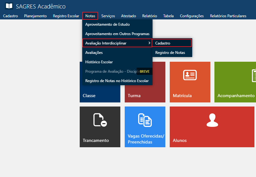Open the Relatórios Particulares menu
Viewport: 256px width, 177px height.
[228, 16]
